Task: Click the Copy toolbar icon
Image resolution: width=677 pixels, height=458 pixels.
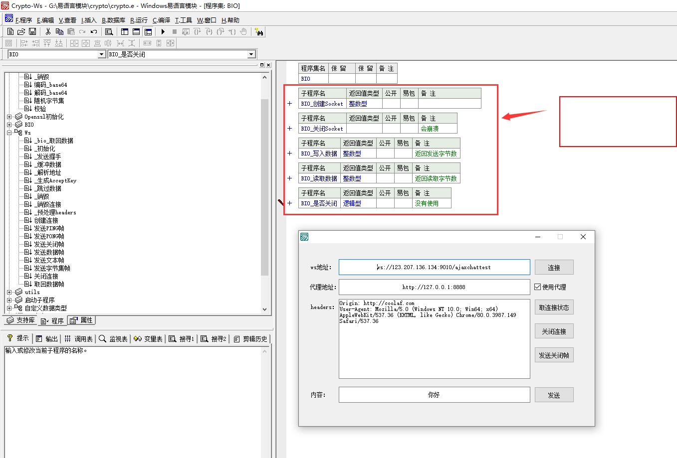Action: tap(59, 31)
